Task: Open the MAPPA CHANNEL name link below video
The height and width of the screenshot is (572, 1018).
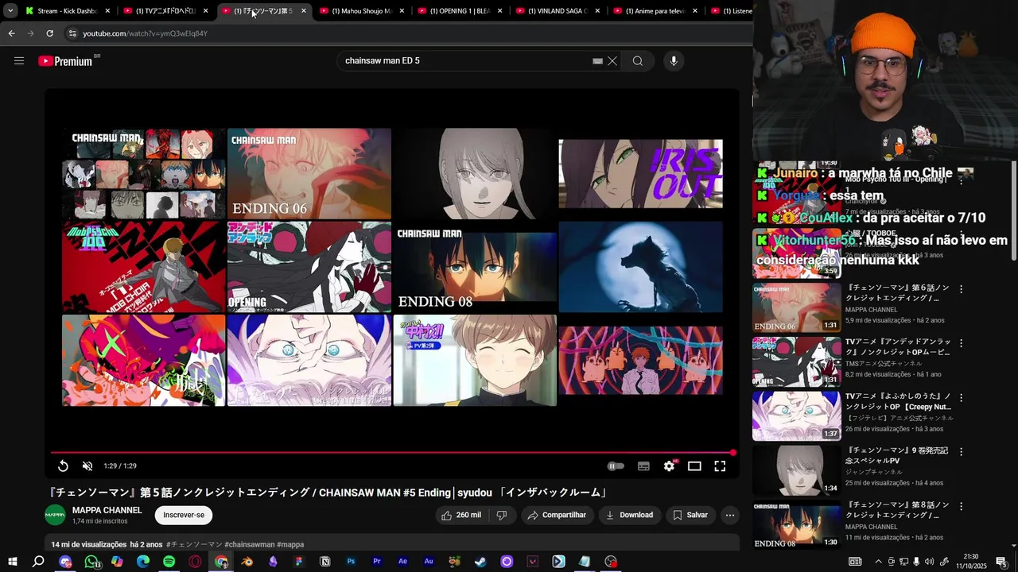Action: coord(107,510)
